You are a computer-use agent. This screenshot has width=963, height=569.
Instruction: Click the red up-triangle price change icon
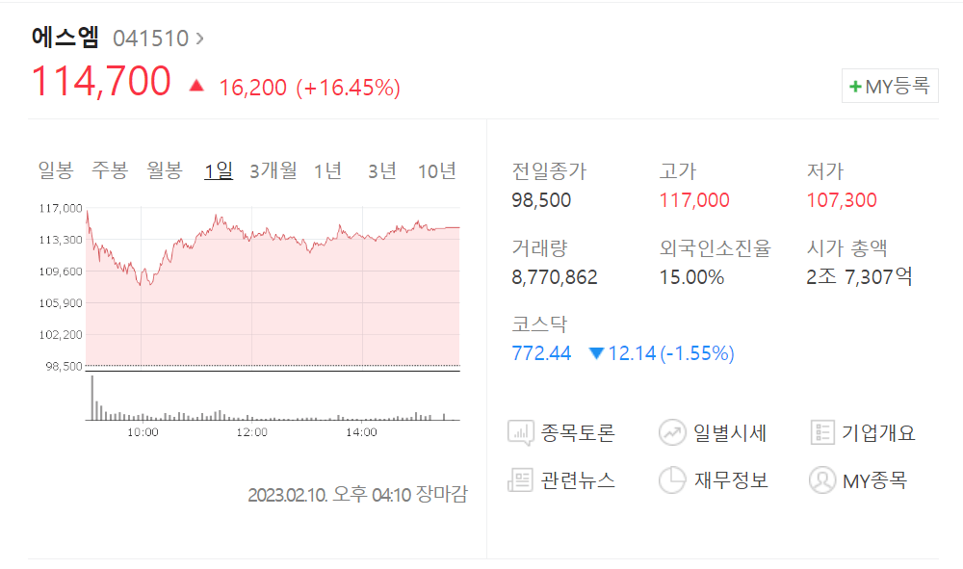pyautogui.click(x=196, y=86)
